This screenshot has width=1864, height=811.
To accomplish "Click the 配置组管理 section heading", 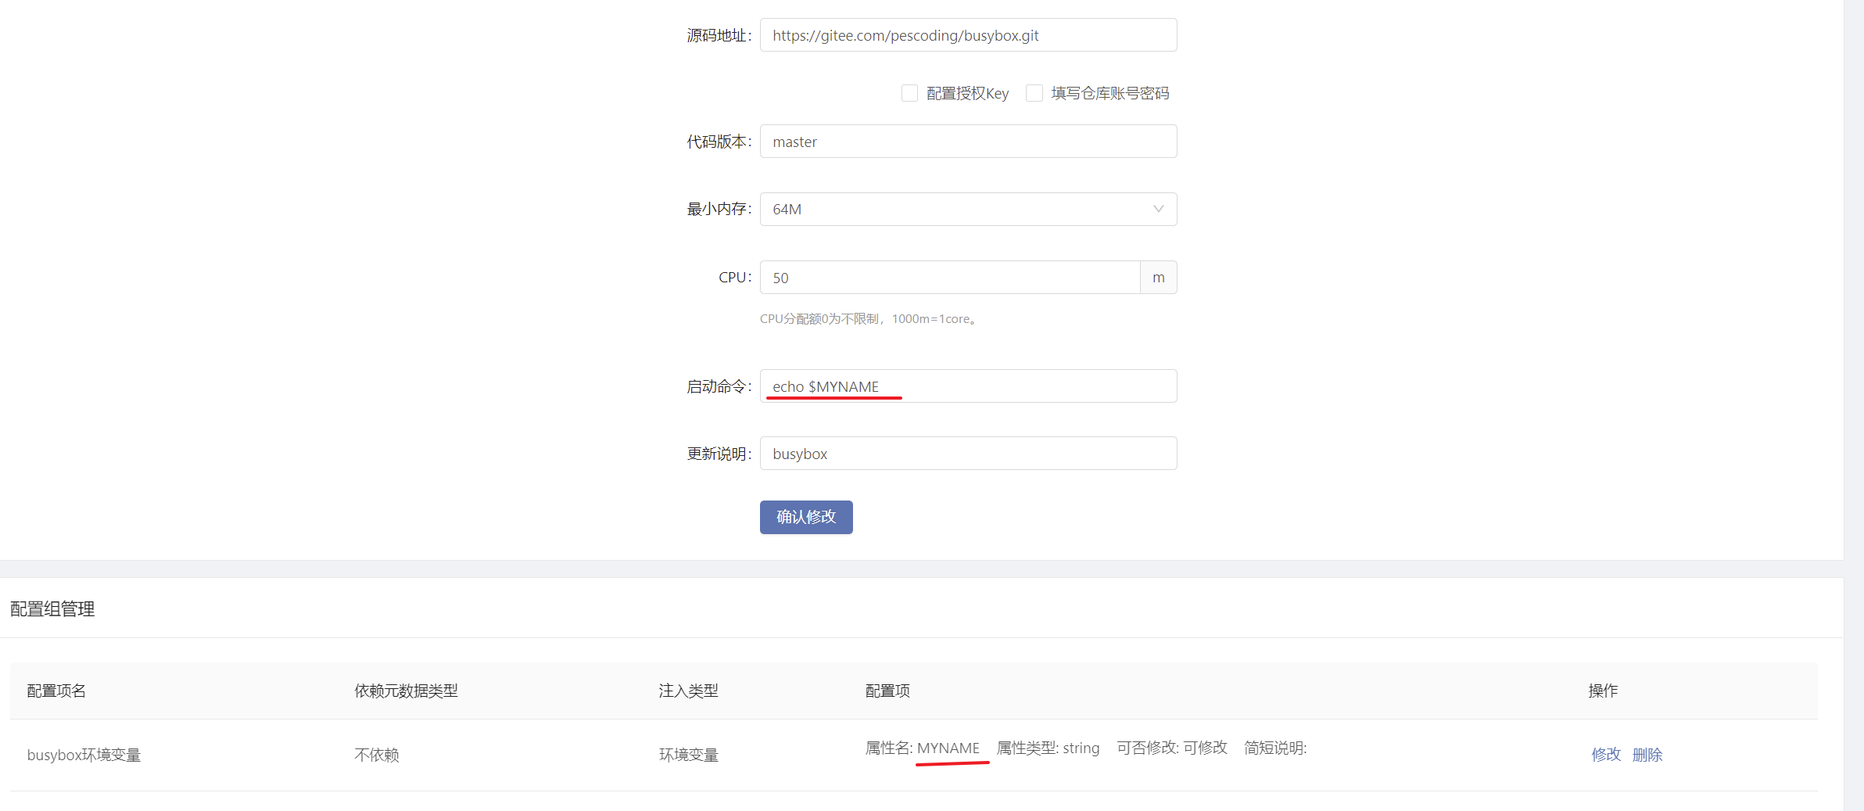I will [x=52, y=608].
